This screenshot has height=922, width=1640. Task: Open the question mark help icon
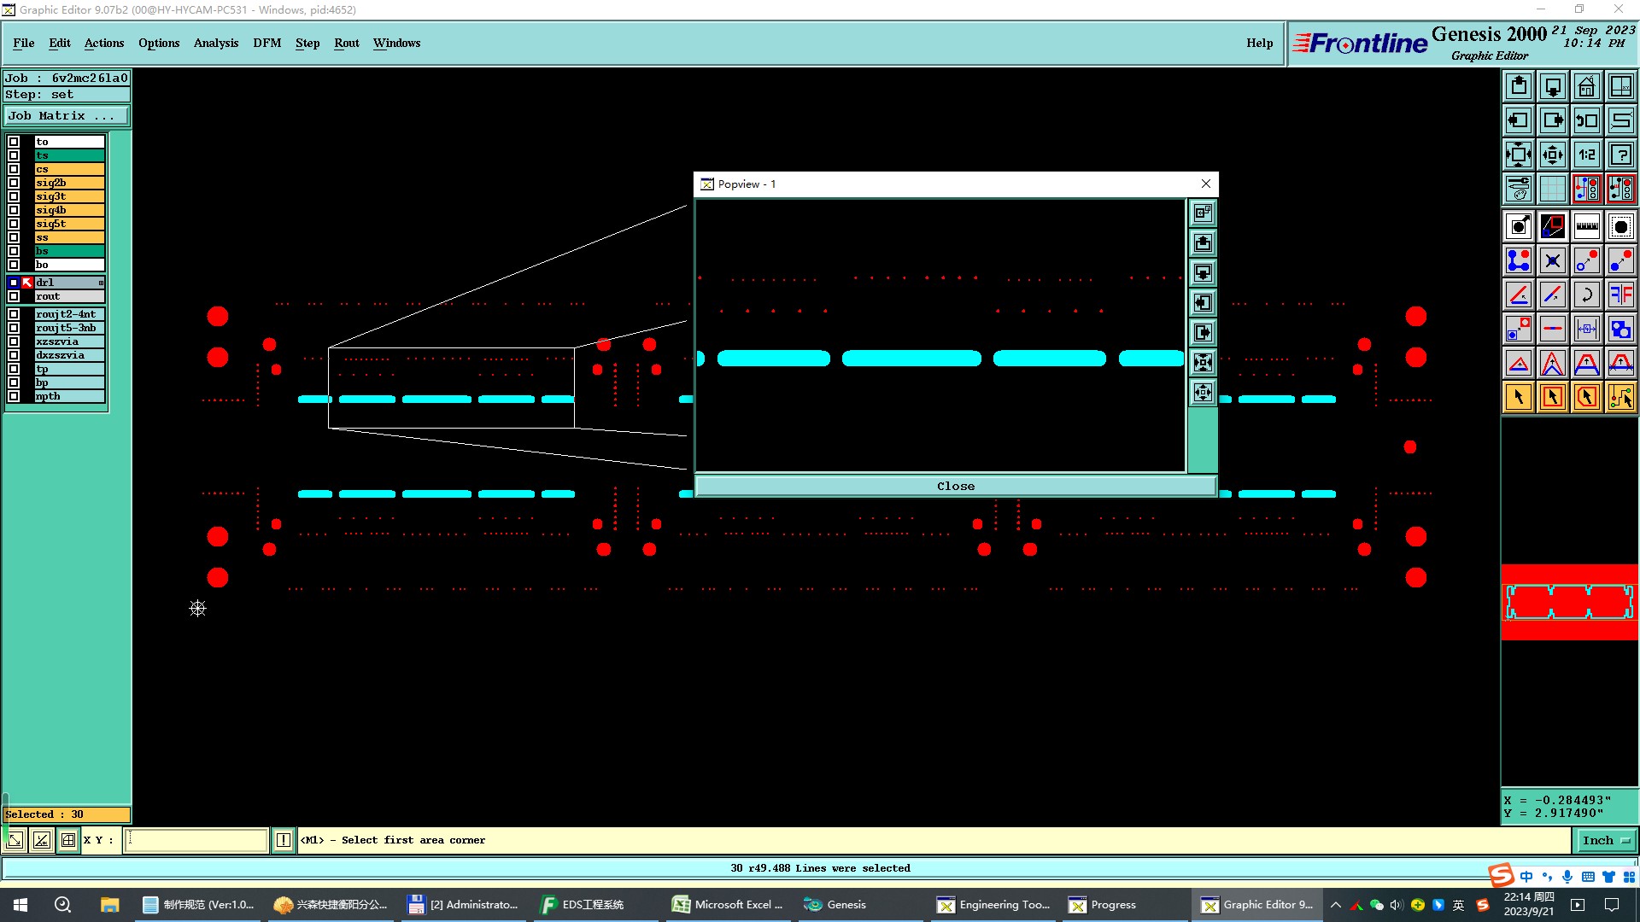pyautogui.click(x=1620, y=155)
